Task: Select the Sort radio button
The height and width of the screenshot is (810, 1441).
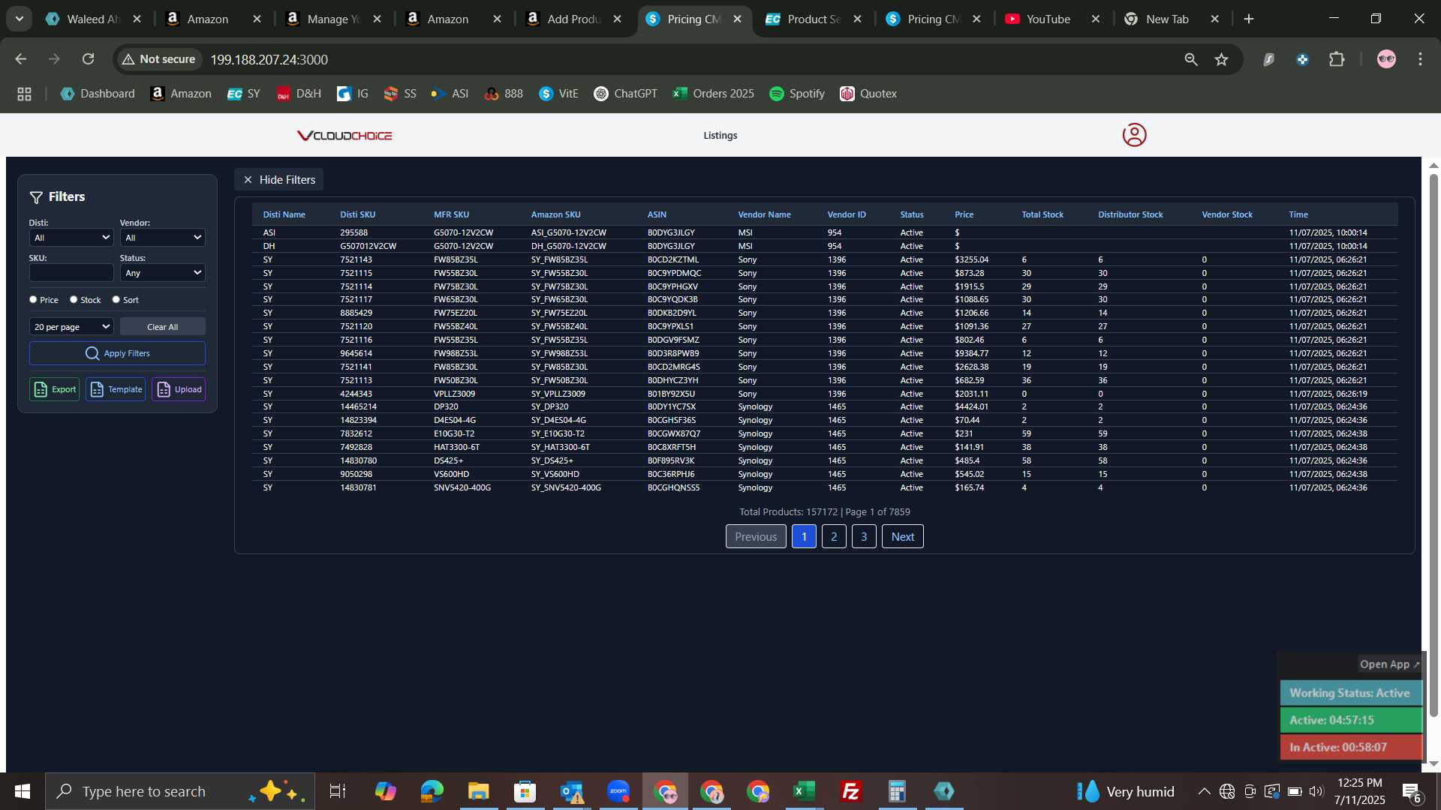Action: pyautogui.click(x=116, y=299)
